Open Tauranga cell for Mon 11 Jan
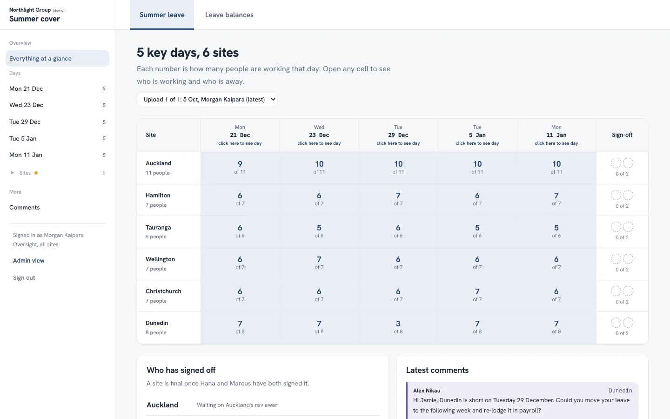This screenshot has width=670, height=419. 556,232
